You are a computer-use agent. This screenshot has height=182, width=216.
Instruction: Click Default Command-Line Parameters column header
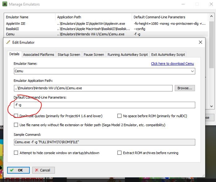click(x=170, y=17)
